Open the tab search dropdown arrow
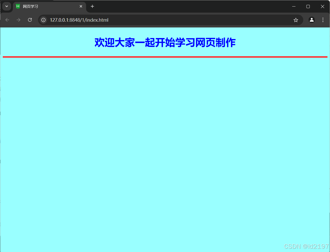Image resolution: width=330 pixels, height=252 pixels. click(7, 6)
